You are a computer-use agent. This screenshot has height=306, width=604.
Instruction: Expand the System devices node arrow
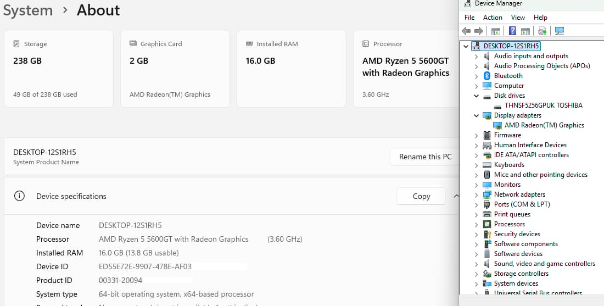coord(477,283)
